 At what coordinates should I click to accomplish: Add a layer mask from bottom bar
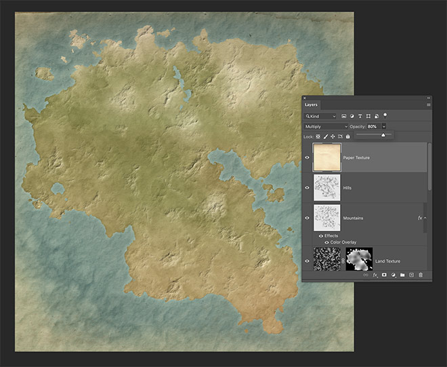click(x=383, y=275)
